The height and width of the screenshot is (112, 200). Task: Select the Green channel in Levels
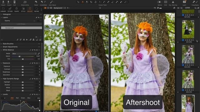[23, 98]
